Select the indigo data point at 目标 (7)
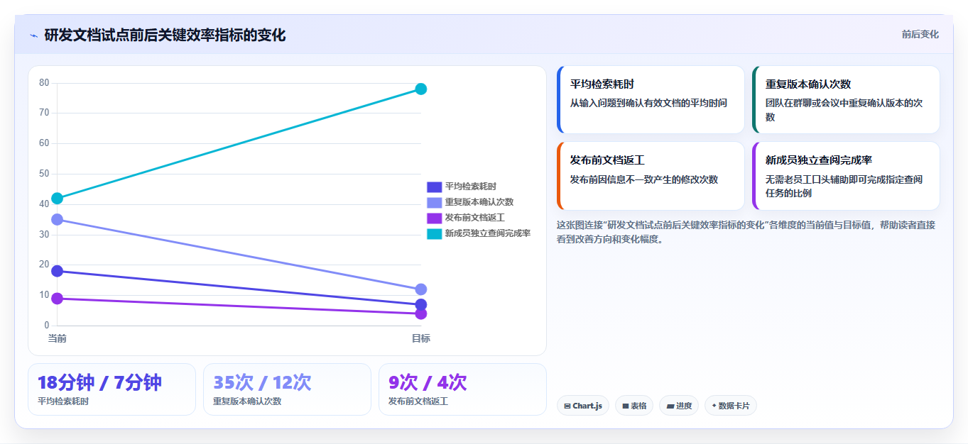Screen dimensions: 968x444 420,305
